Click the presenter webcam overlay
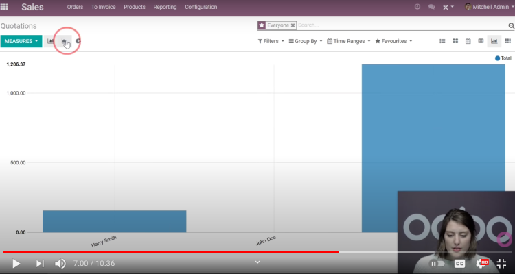The width and height of the screenshot is (515, 274). pos(456,232)
